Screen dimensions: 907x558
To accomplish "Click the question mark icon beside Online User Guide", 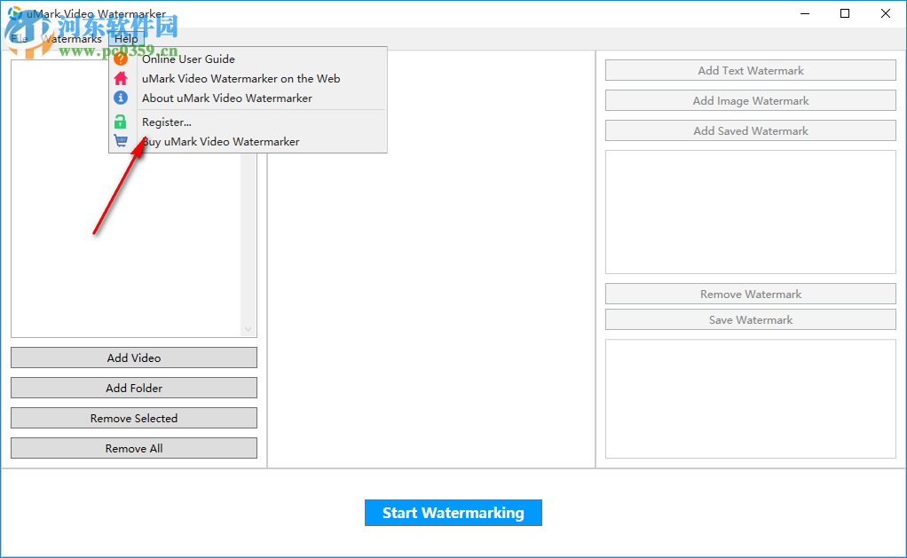I will point(122,59).
